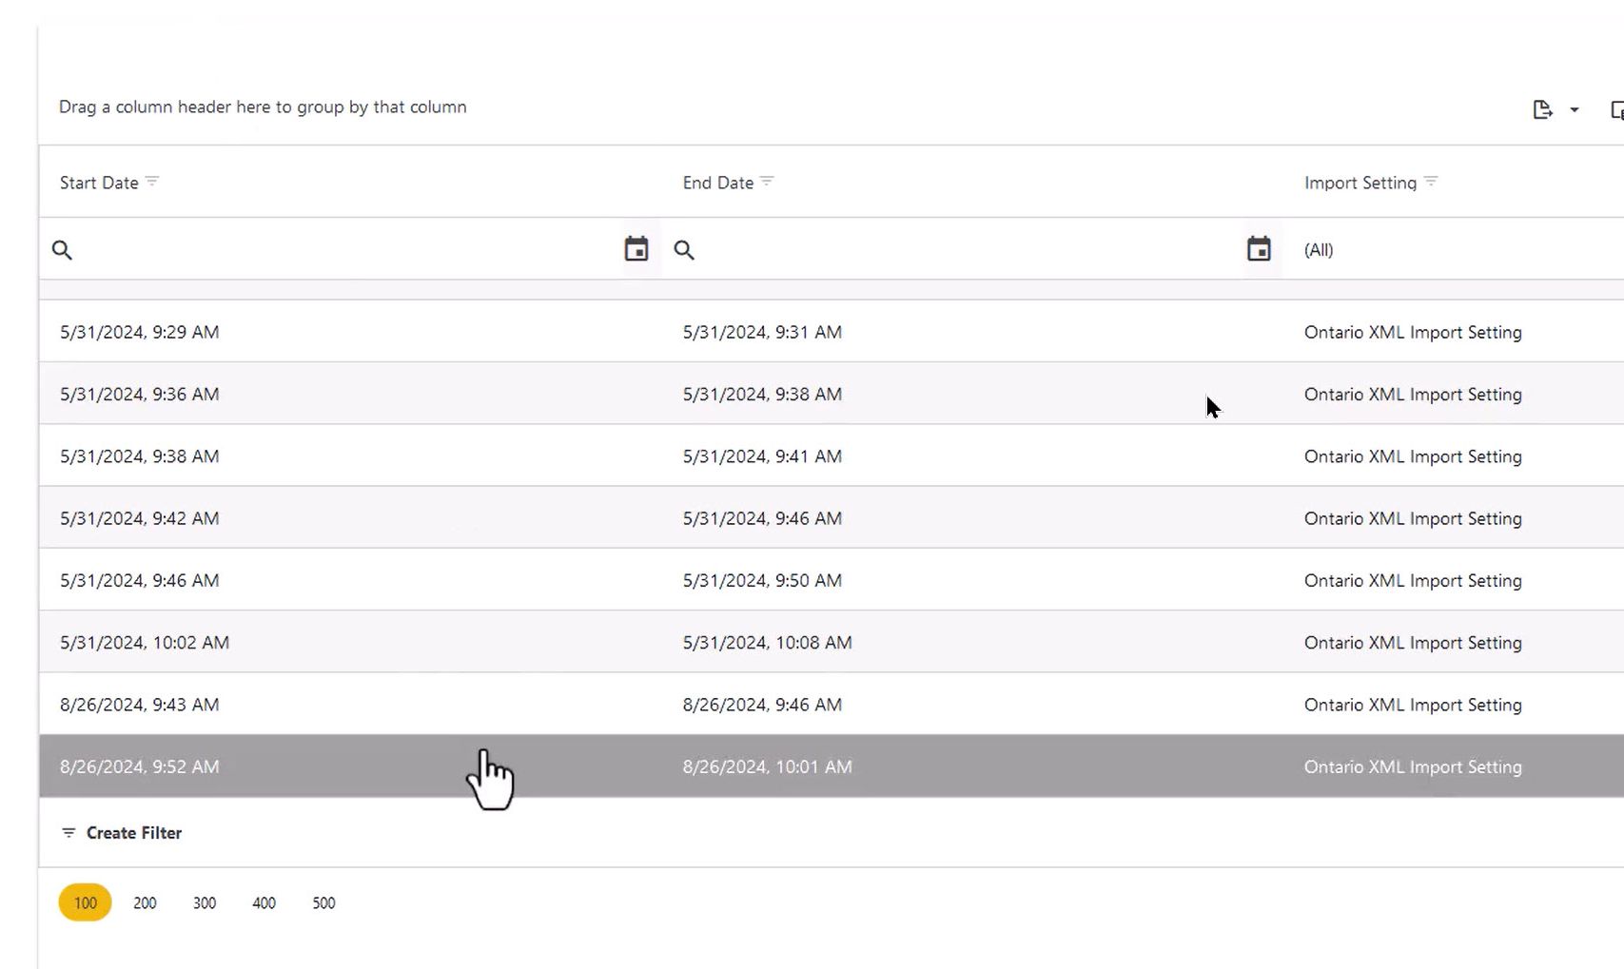Set page size to 500

323,902
